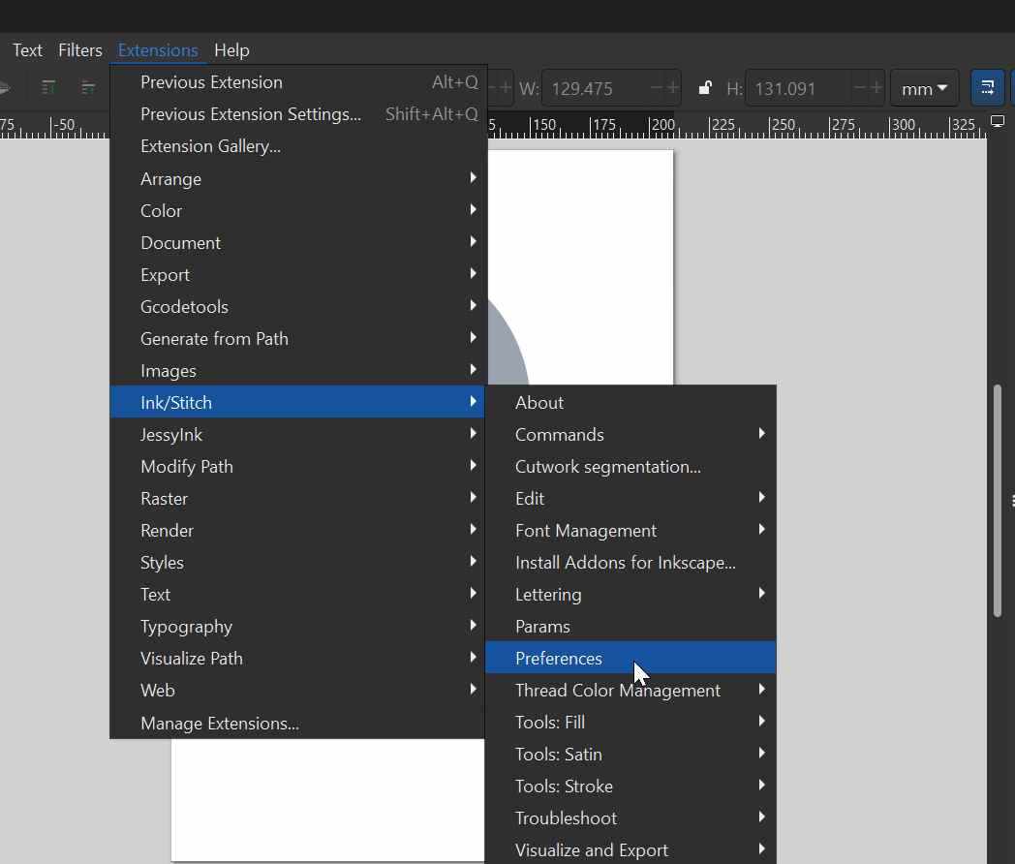This screenshot has height=864, width=1015.
Task: Open the Tools: Satin submenu
Action: click(631, 754)
